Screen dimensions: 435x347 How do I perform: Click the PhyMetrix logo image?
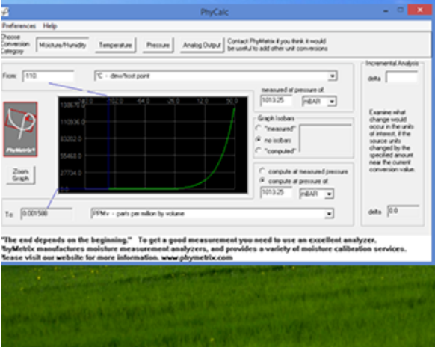click(20, 129)
